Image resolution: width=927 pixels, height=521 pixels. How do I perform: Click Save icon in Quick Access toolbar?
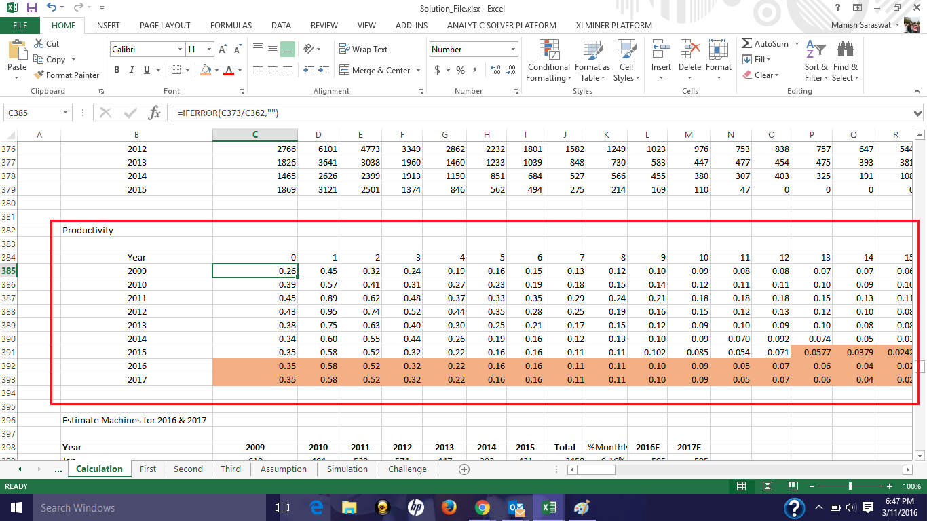(31, 7)
